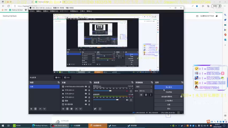Add a new scene with plus icon
Viewport: 228px width, 128px height.
(x=31, y=109)
